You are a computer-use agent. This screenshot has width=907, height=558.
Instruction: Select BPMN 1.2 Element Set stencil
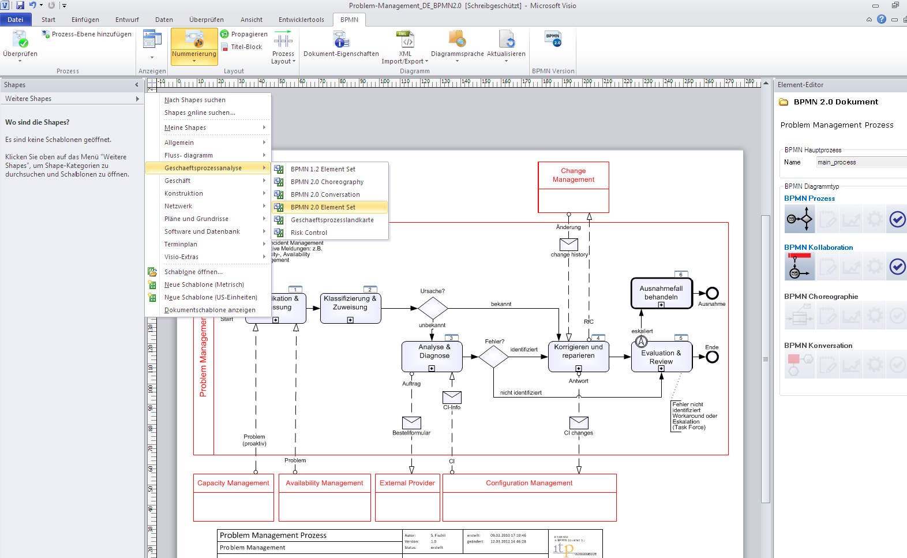click(x=330, y=169)
